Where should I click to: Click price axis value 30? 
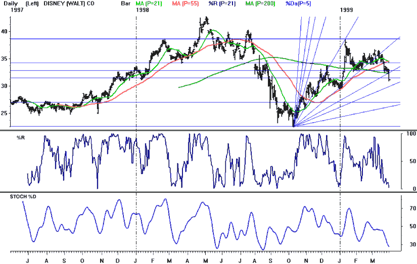[x=5, y=86]
